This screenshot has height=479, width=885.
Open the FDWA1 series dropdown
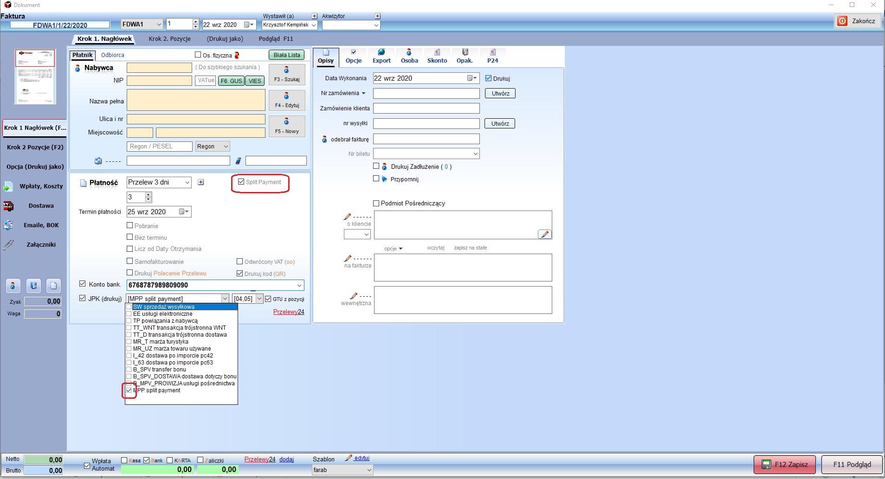(x=159, y=24)
